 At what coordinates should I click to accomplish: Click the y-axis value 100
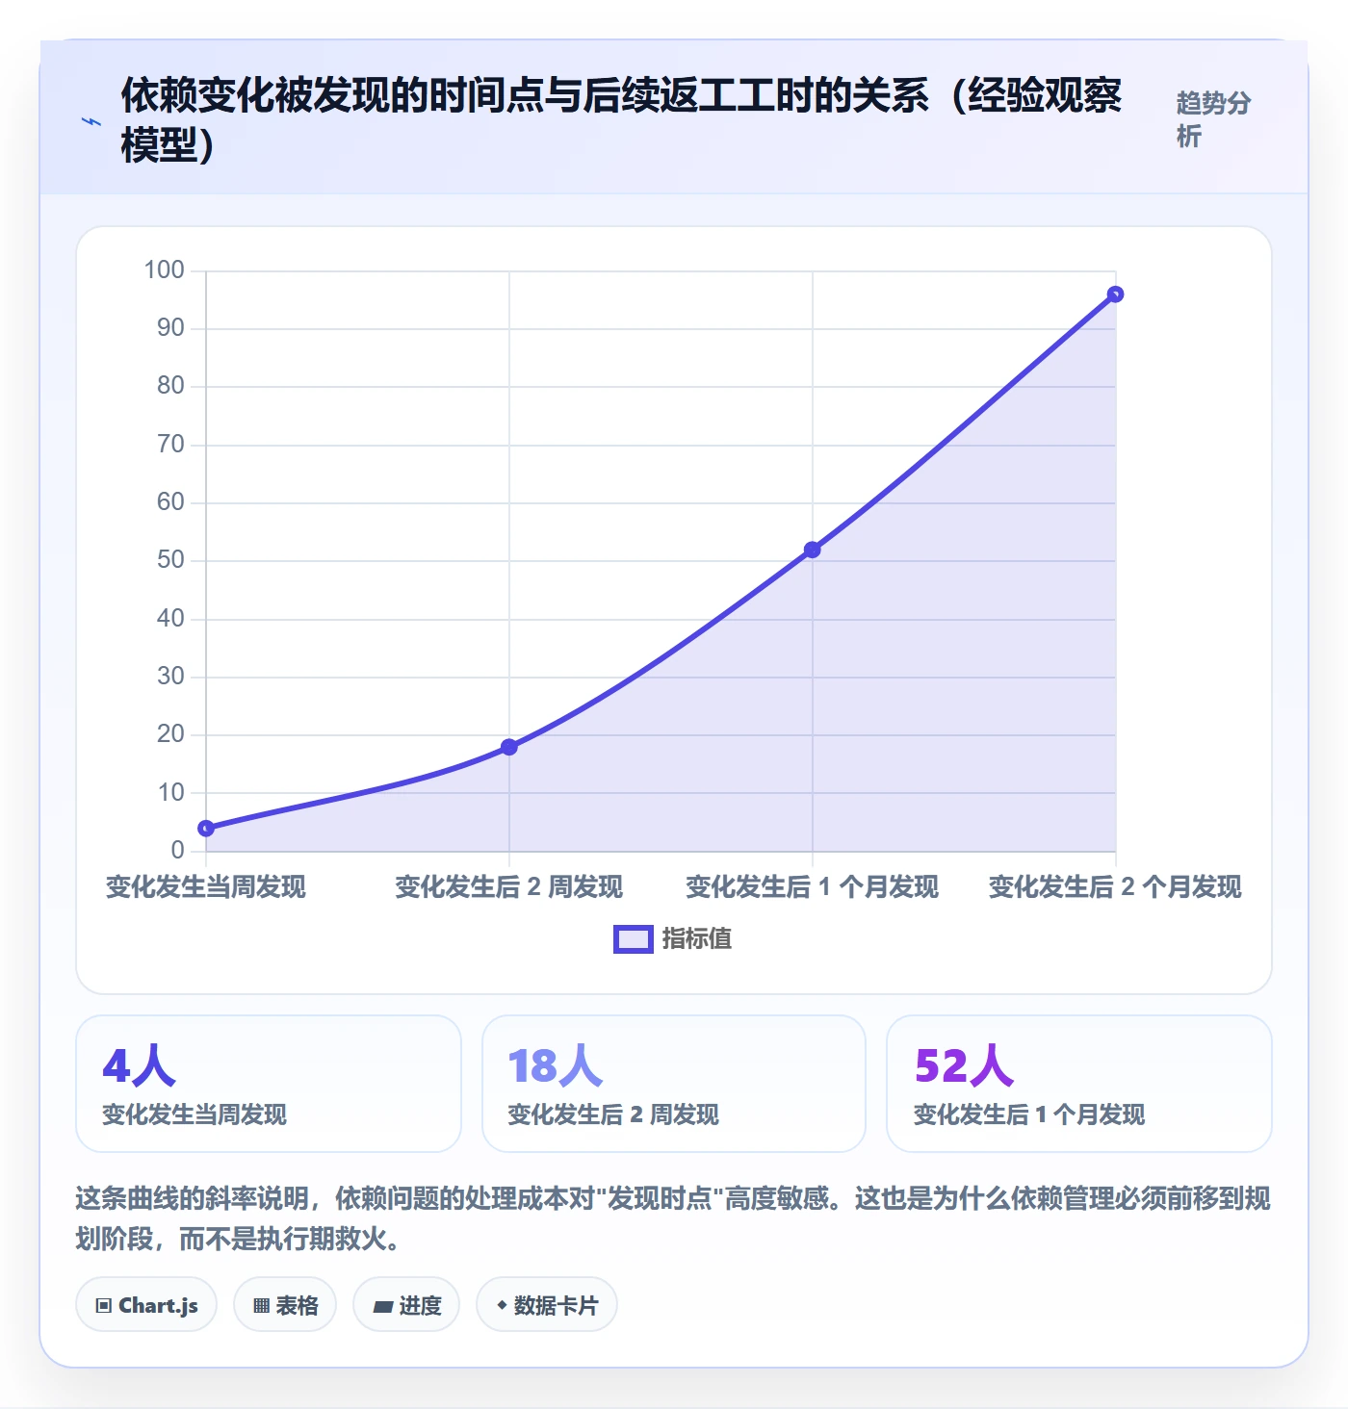(x=164, y=270)
